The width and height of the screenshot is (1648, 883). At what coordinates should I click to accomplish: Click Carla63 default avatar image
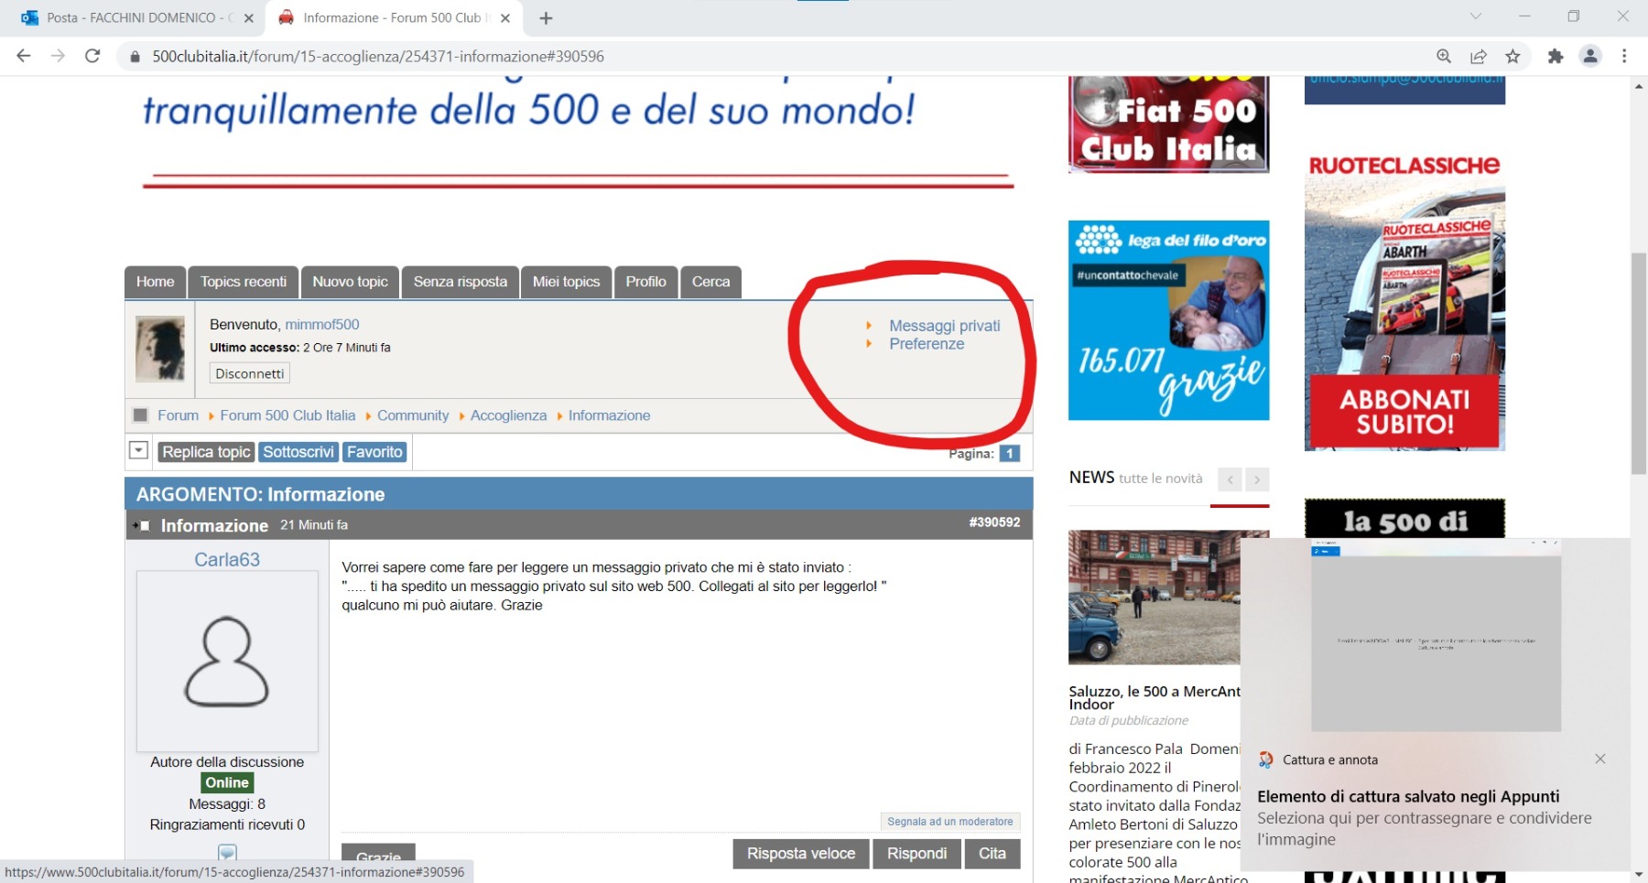[227, 661]
